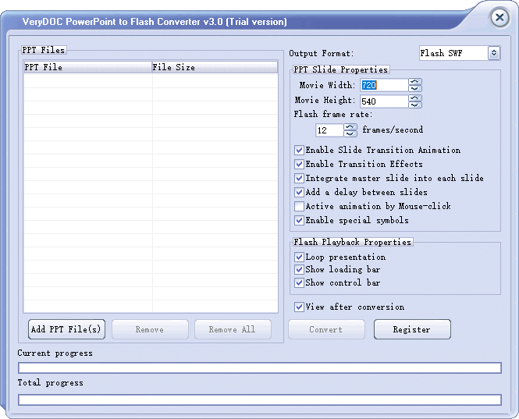This screenshot has height=419, width=519.
Task: Increase Movie Height with up arrow
Action: [x=415, y=98]
